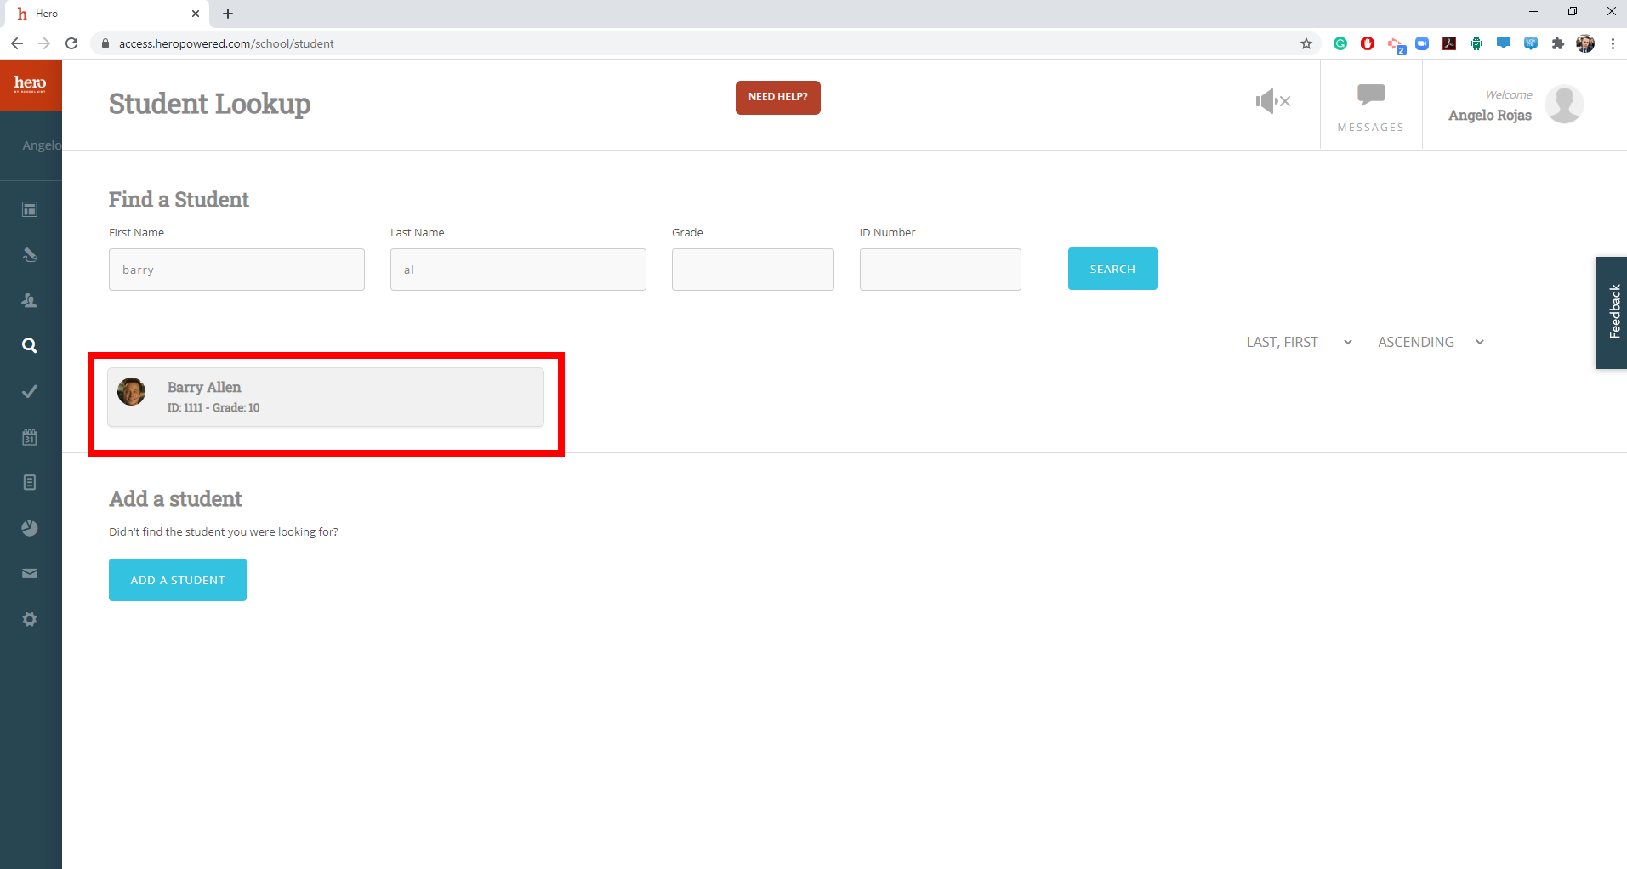Viewport: 1627px width, 869px height.
Task: Click the ADD A STUDENT button
Action: (178, 580)
